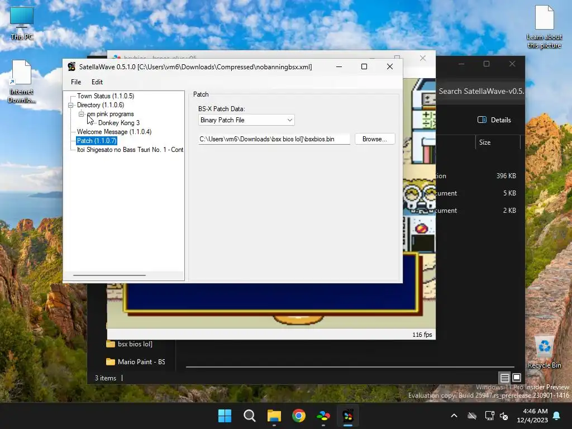The width and height of the screenshot is (572, 429).
Task: Click the Explorer horizontal scrollbar
Action: (x=350, y=366)
